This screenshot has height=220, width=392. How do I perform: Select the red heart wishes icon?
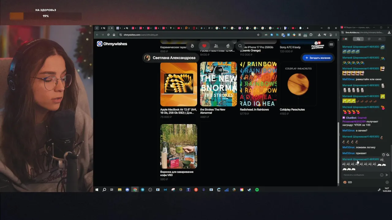click(x=204, y=46)
